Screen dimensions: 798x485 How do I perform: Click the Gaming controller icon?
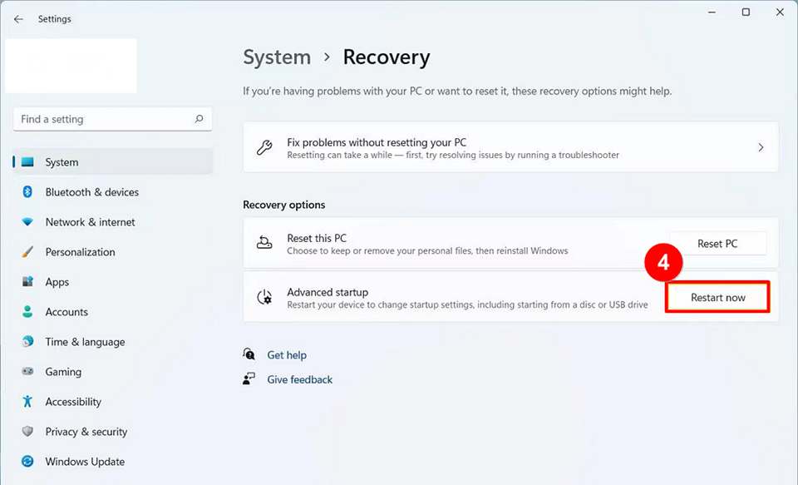coord(27,372)
